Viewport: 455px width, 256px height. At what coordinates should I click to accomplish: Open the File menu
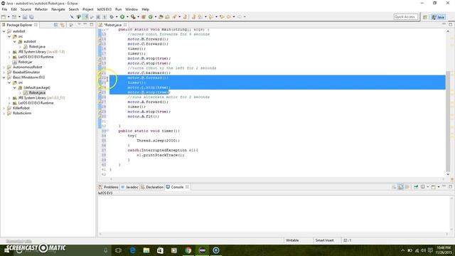(4, 9)
